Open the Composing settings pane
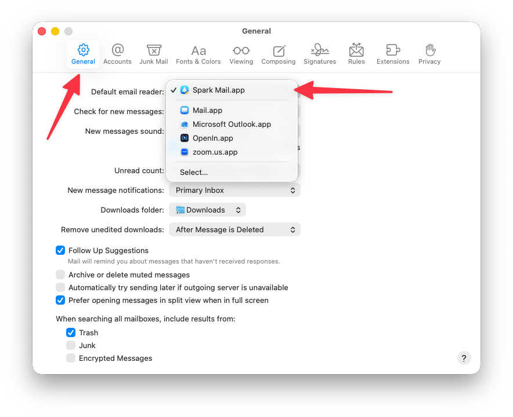The width and height of the screenshot is (513, 417). coord(279,54)
